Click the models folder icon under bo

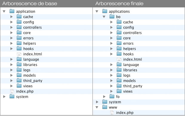(x=119, y=80)
